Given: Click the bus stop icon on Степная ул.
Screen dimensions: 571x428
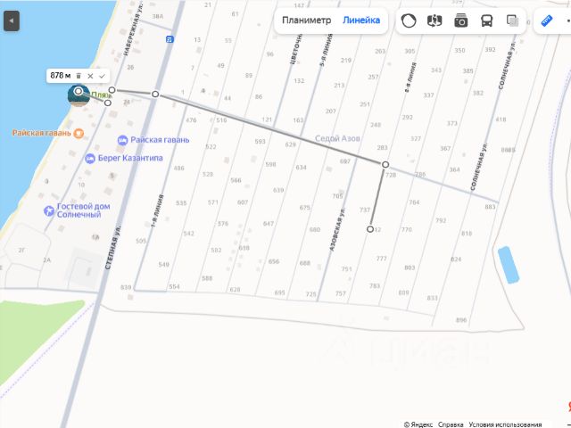Looking at the screenshot, I should click(170, 39).
